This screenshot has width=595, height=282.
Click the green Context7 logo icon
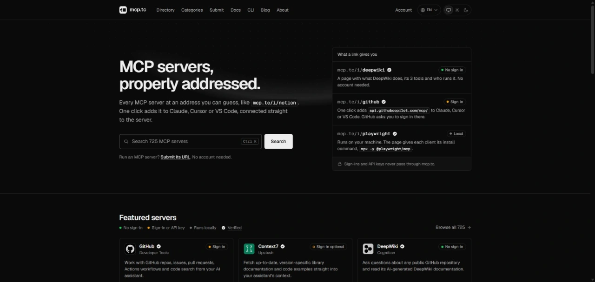tap(249, 249)
